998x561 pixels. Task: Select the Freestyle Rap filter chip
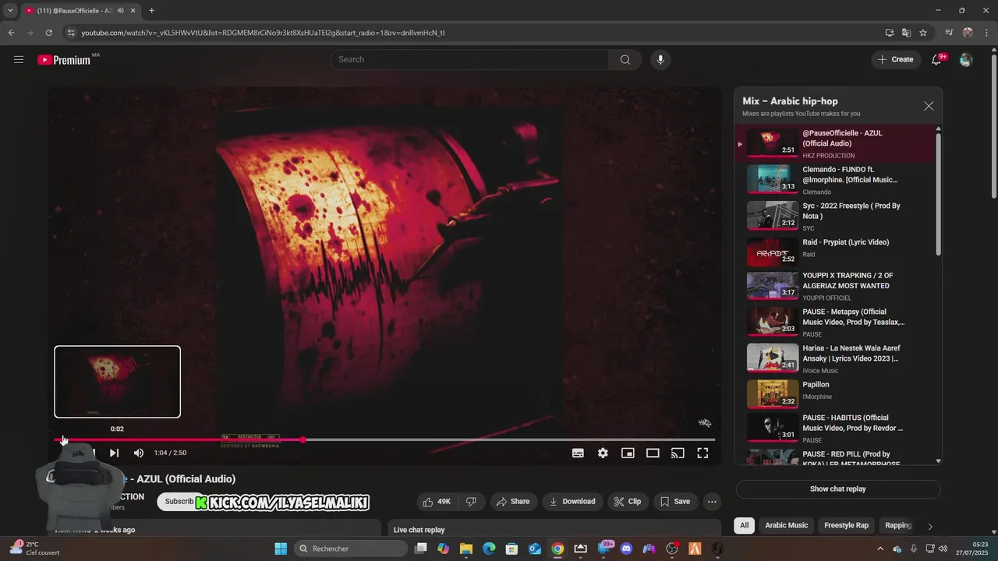[846, 525]
